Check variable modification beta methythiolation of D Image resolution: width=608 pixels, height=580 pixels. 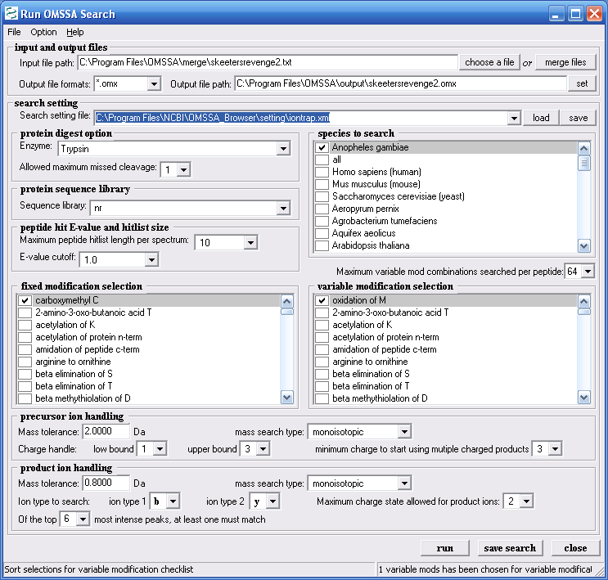click(322, 398)
